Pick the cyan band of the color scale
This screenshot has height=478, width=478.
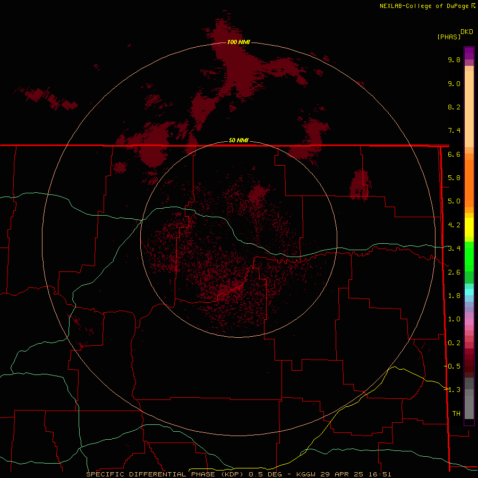[x=469, y=292]
